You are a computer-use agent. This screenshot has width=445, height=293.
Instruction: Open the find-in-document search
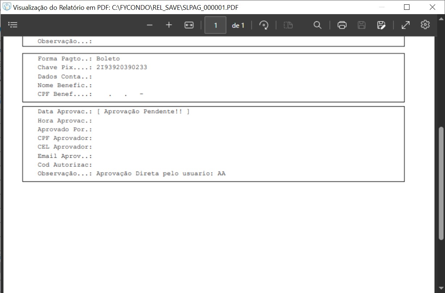click(x=317, y=25)
